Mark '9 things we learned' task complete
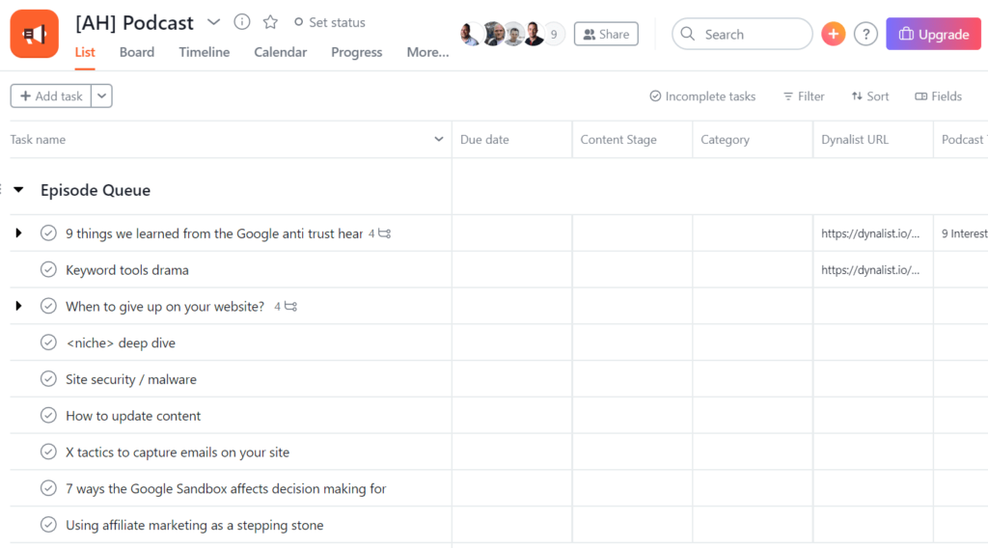Image resolution: width=988 pixels, height=548 pixels. tap(48, 233)
